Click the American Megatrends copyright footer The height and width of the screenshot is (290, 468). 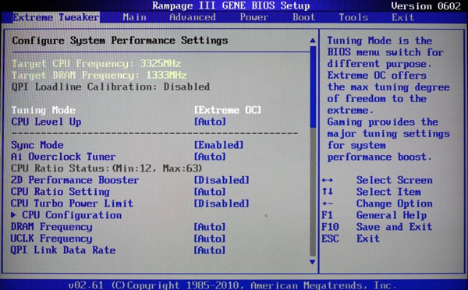[x=232, y=285]
